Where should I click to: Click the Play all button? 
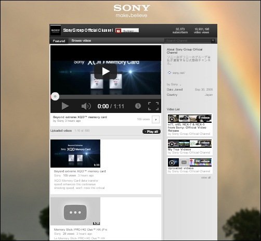151,132
